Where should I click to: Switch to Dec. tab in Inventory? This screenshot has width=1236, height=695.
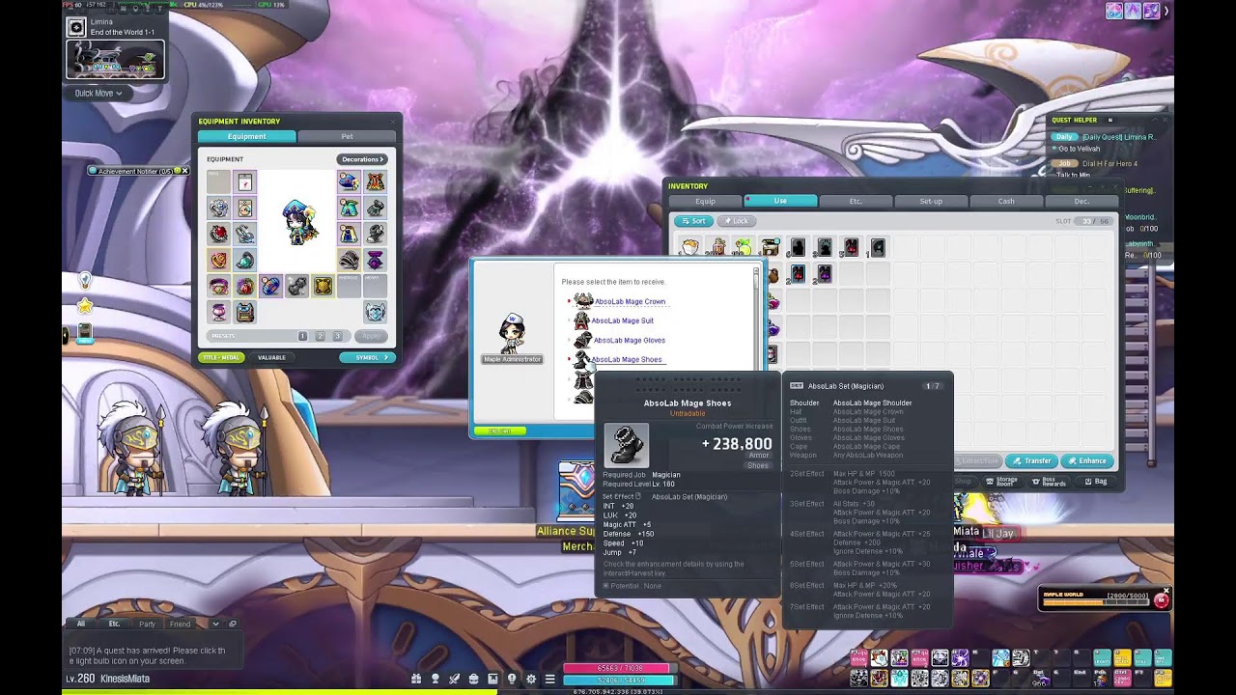(x=1081, y=201)
